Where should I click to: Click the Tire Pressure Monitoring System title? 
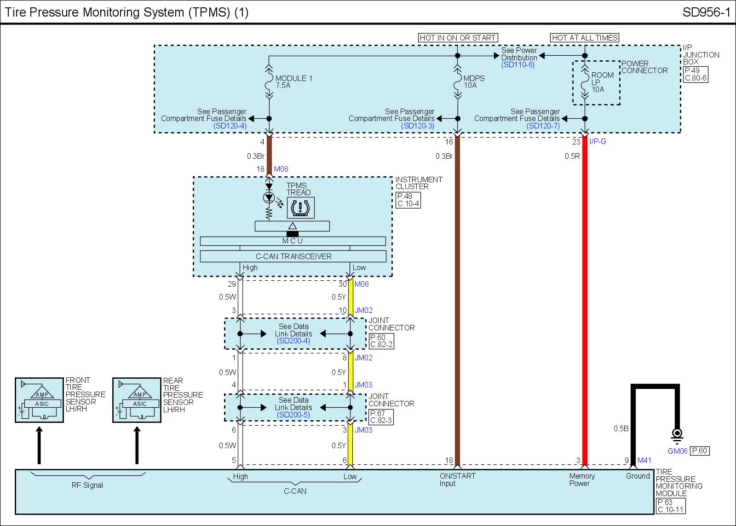click(x=126, y=12)
